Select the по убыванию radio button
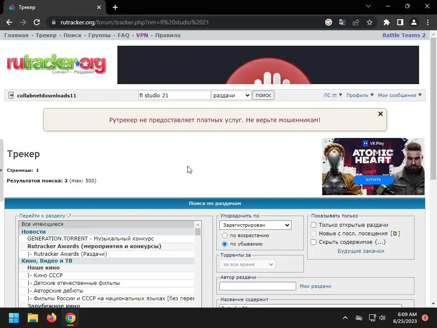 pyautogui.click(x=224, y=244)
